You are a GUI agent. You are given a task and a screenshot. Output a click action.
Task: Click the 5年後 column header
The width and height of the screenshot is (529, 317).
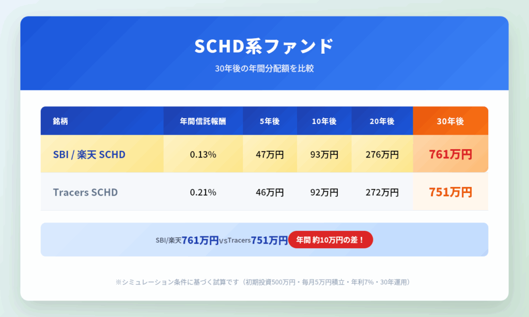(x=270, y=121)
